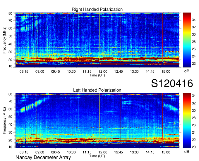The height and width of the screenshot is (161, 199).
Task: Click the 34 value on top color bar
Action: pos(194,20)
